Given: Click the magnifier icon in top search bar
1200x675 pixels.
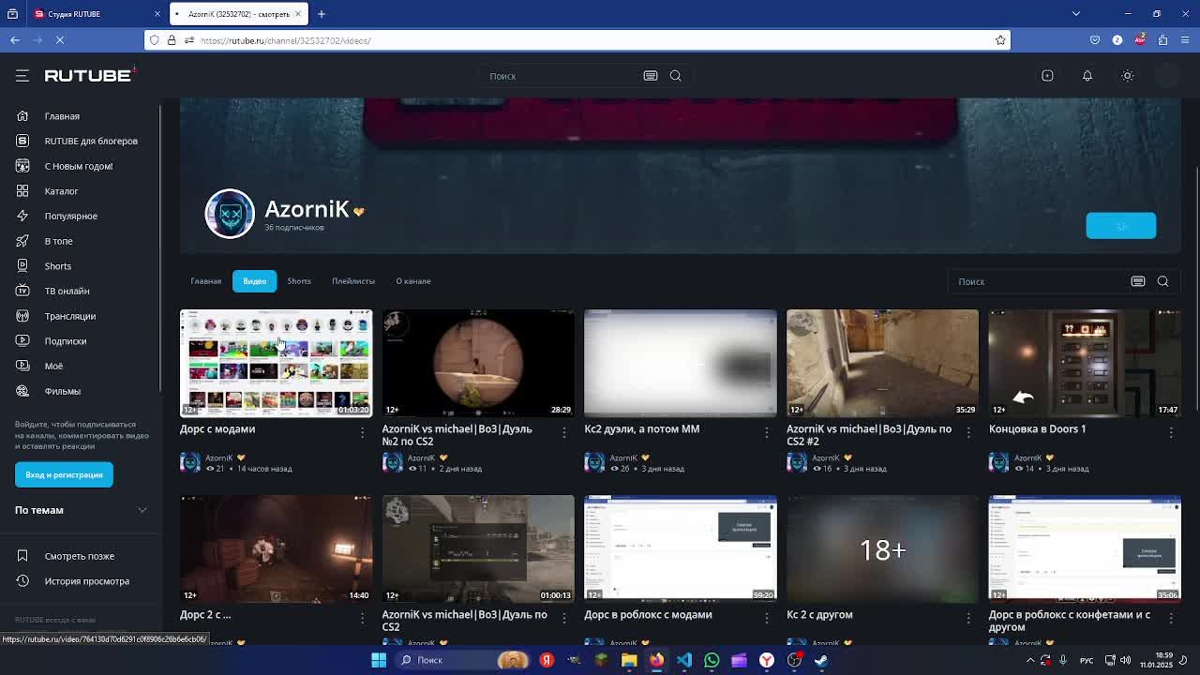Looking at the screenshot, I should (x=675, y=76).
